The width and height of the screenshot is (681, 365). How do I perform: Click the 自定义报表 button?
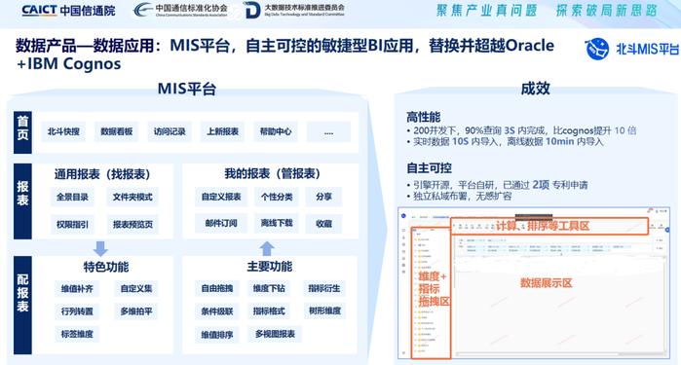221,197
